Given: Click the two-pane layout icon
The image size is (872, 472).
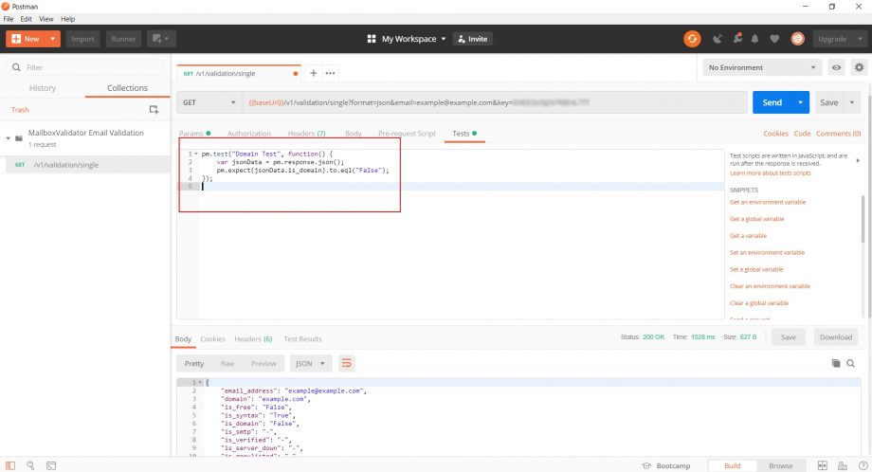Looking at the screenshot, I should [822, 465].
